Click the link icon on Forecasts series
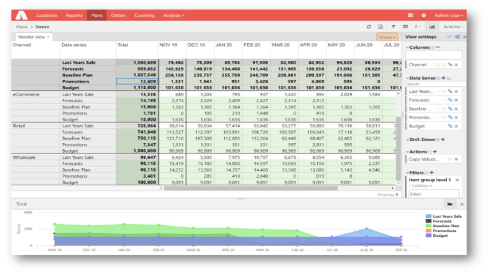This screenshot has height=275, width=490. 450,100
